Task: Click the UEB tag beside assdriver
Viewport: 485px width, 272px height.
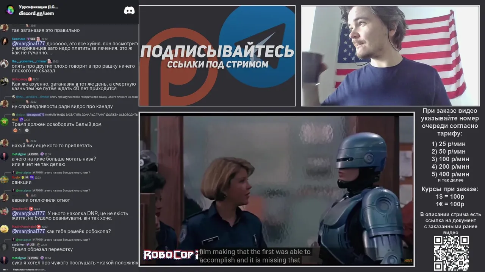Action: (30, 244)
